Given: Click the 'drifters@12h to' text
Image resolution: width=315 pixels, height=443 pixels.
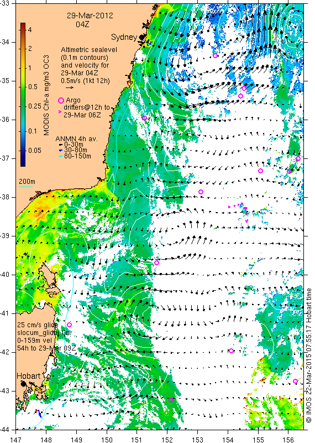Looking at the screenshot, I should (86, 107).
